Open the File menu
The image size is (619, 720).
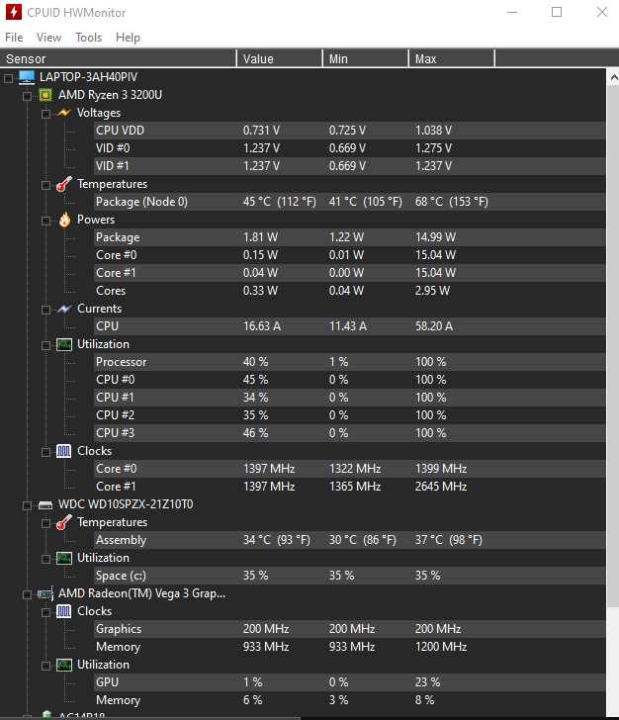click(x=14, y=38)
